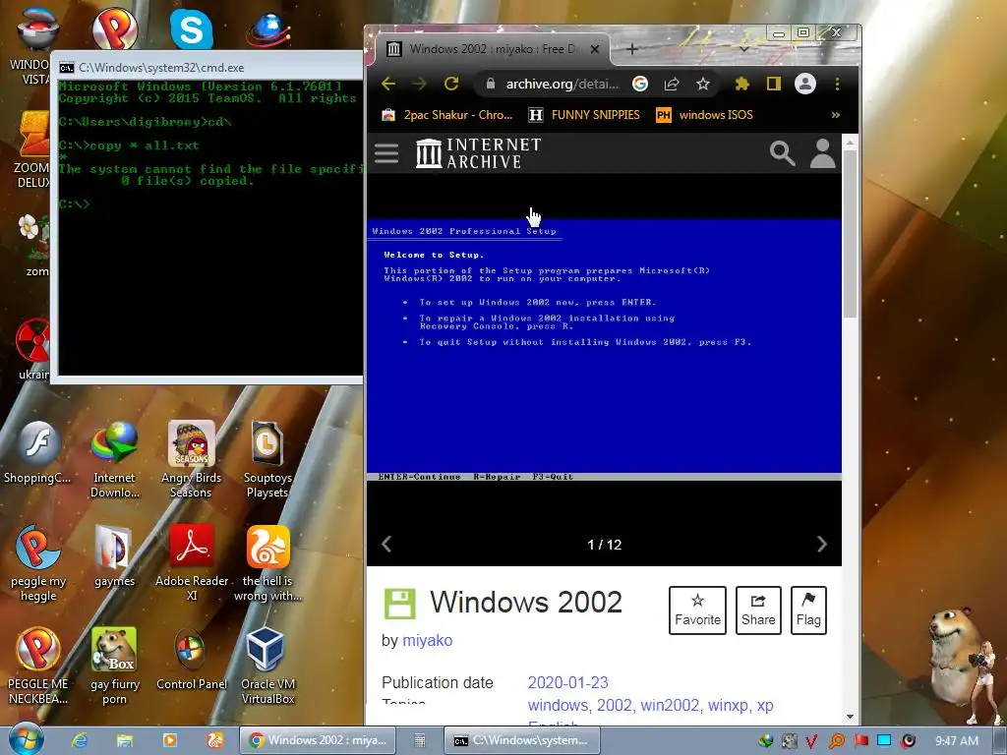Show hidden bookmarks chevron
1007x755 pixels.
point(836,115)
